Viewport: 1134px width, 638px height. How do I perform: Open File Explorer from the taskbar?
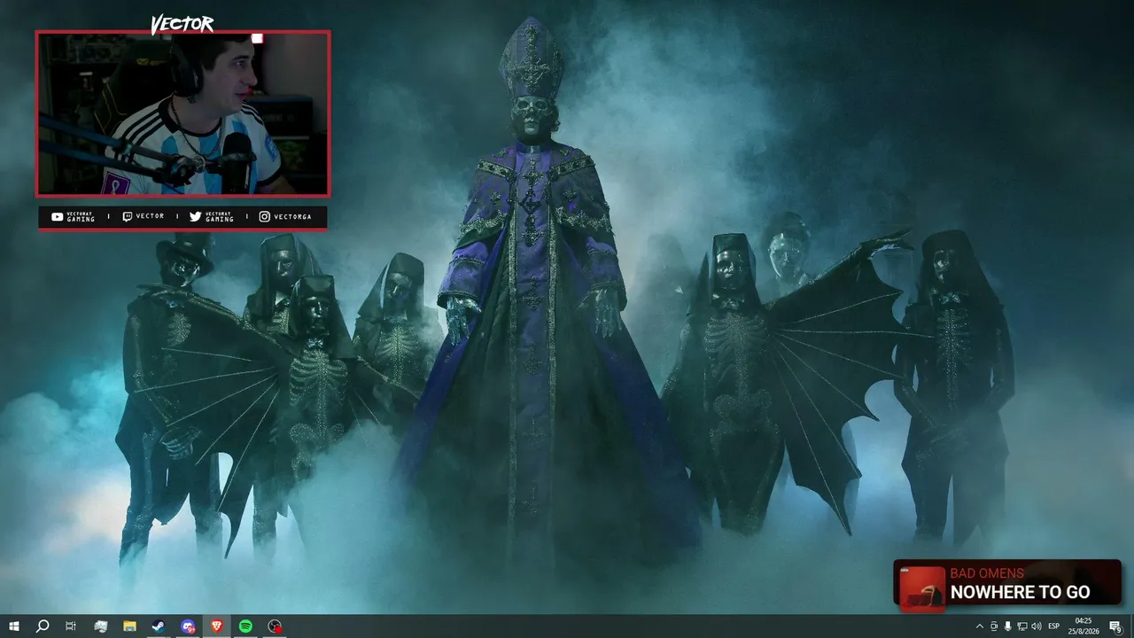(129, 626)
